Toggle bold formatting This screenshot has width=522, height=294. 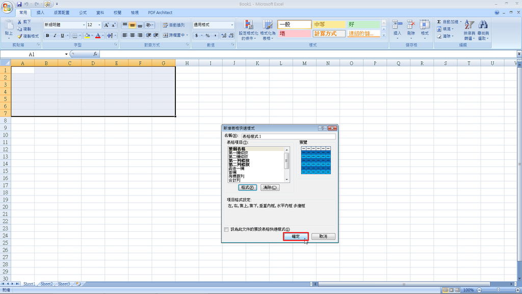(x=47, y=35)
